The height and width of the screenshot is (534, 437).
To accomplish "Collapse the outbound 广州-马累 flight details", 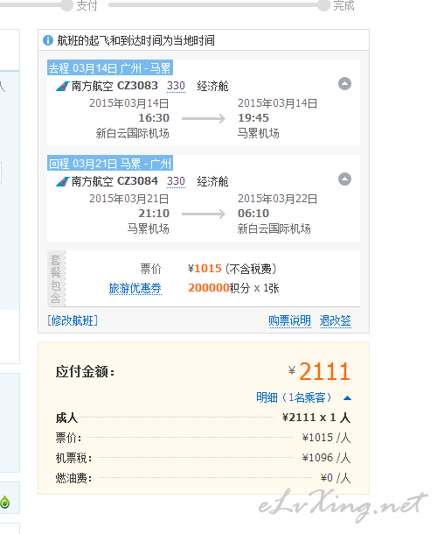I will click(x=344, y=84).
